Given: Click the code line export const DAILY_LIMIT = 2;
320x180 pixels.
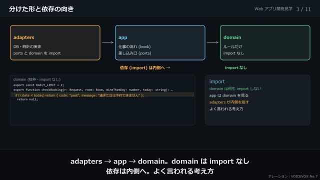Looking at the screenshot, I should pos(39,85).
